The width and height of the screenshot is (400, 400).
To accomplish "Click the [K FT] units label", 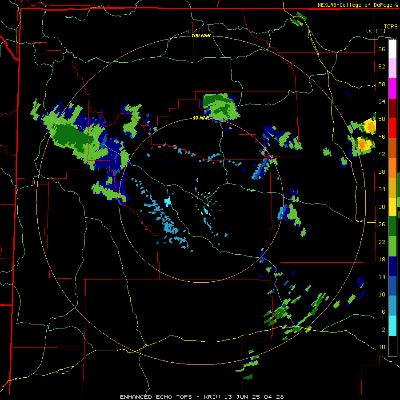I will (x=376, y=31).
